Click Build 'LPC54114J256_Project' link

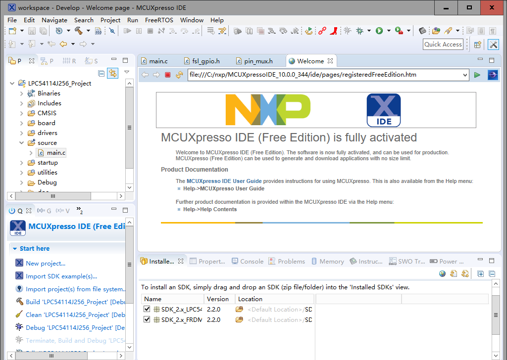(x=75, y=302)
